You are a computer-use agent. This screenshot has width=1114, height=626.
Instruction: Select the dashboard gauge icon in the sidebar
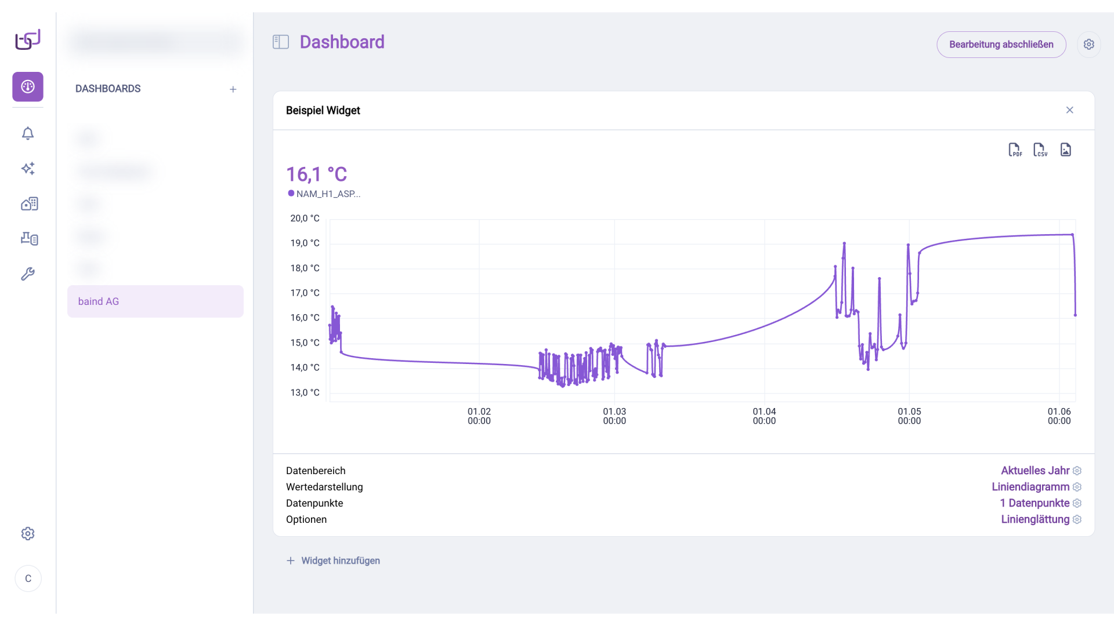pos(28,86)
